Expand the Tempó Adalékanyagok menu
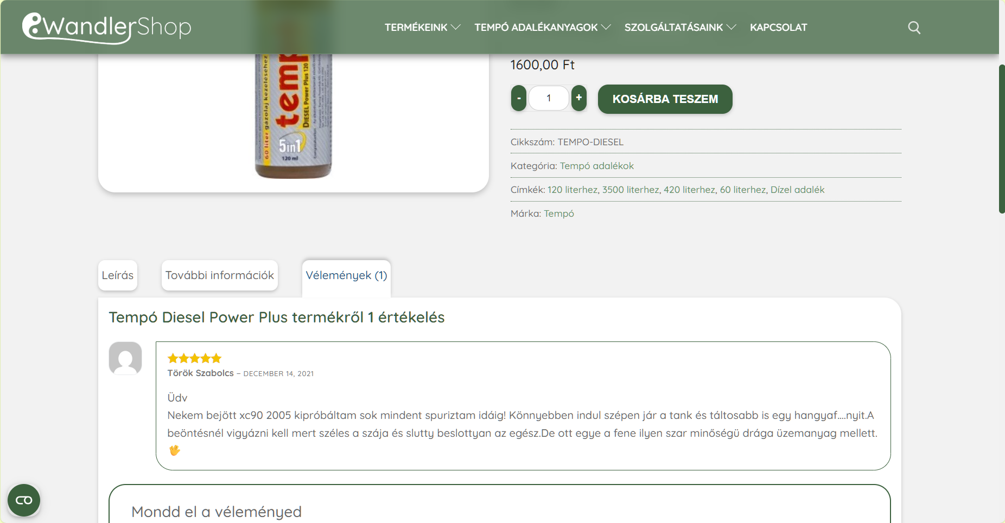 pos(543,28)
